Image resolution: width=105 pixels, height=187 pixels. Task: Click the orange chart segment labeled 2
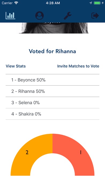[27, 152]
